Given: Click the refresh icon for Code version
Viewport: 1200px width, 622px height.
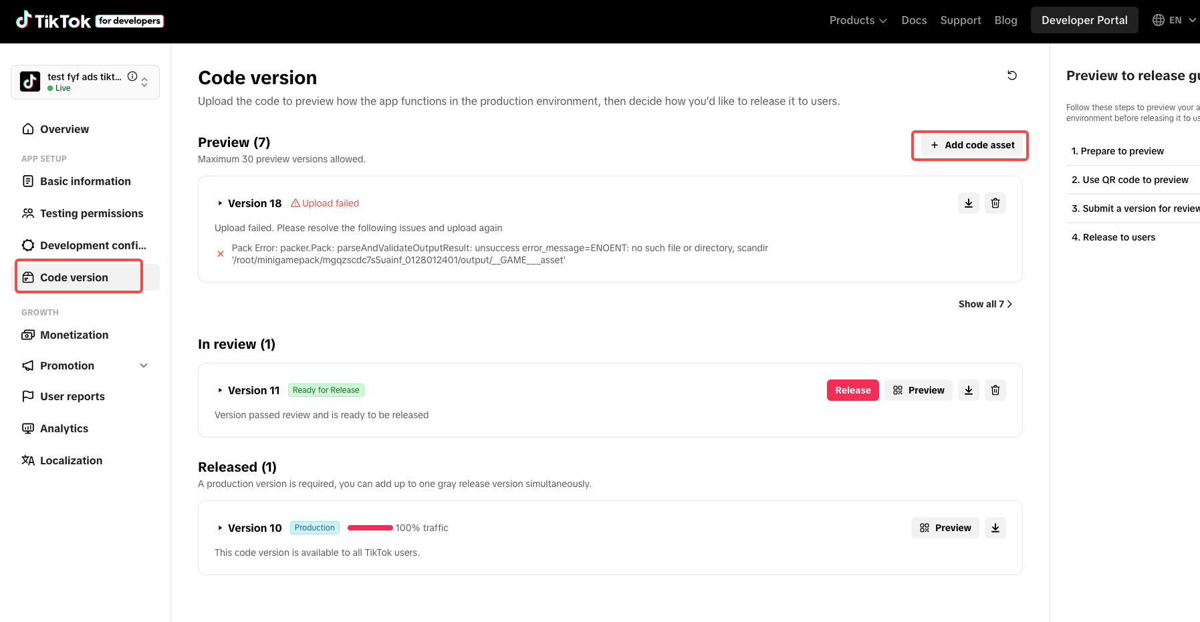Looking at the screenshot, I should [1012, 75].
